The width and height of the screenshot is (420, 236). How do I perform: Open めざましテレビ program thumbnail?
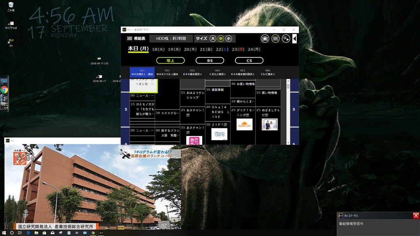click(x=269, y=125)
